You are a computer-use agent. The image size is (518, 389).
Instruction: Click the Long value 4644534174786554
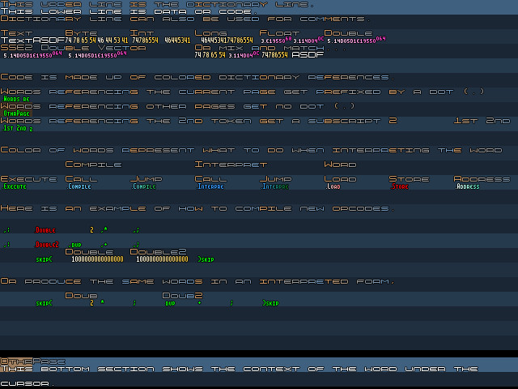(x=227, y=41)
